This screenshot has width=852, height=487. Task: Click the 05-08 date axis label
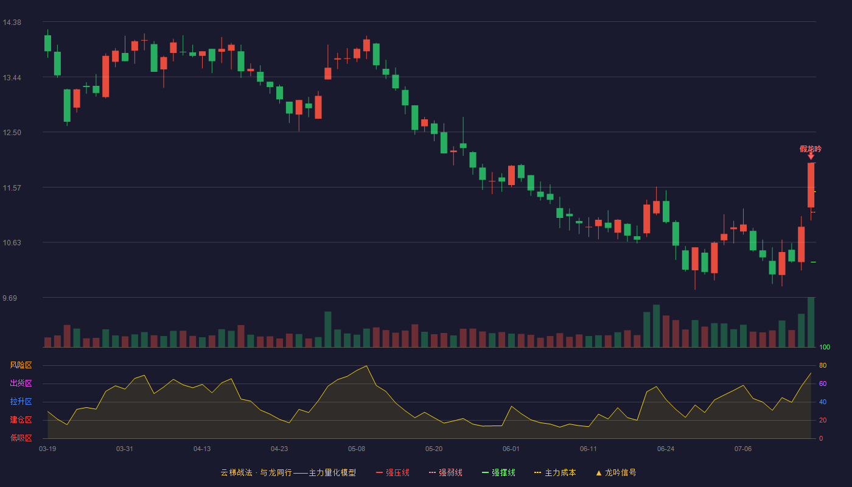tap(357, 449)
